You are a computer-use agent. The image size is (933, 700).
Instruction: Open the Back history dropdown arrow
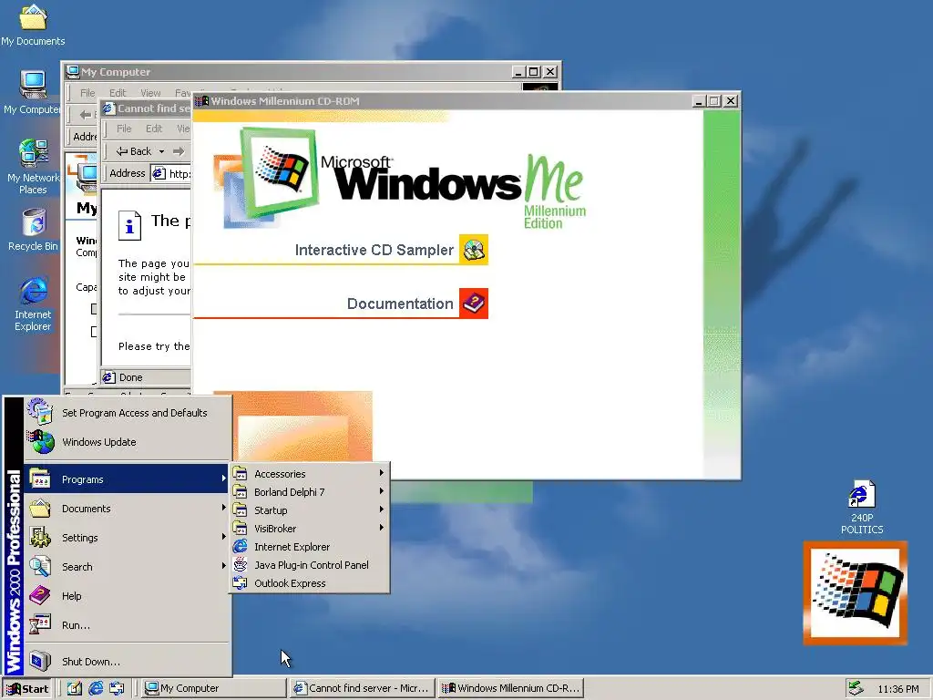coord(161,151)
